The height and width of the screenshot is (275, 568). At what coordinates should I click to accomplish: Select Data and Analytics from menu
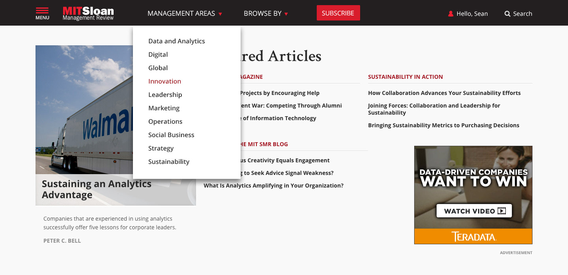tap(177, 41)
